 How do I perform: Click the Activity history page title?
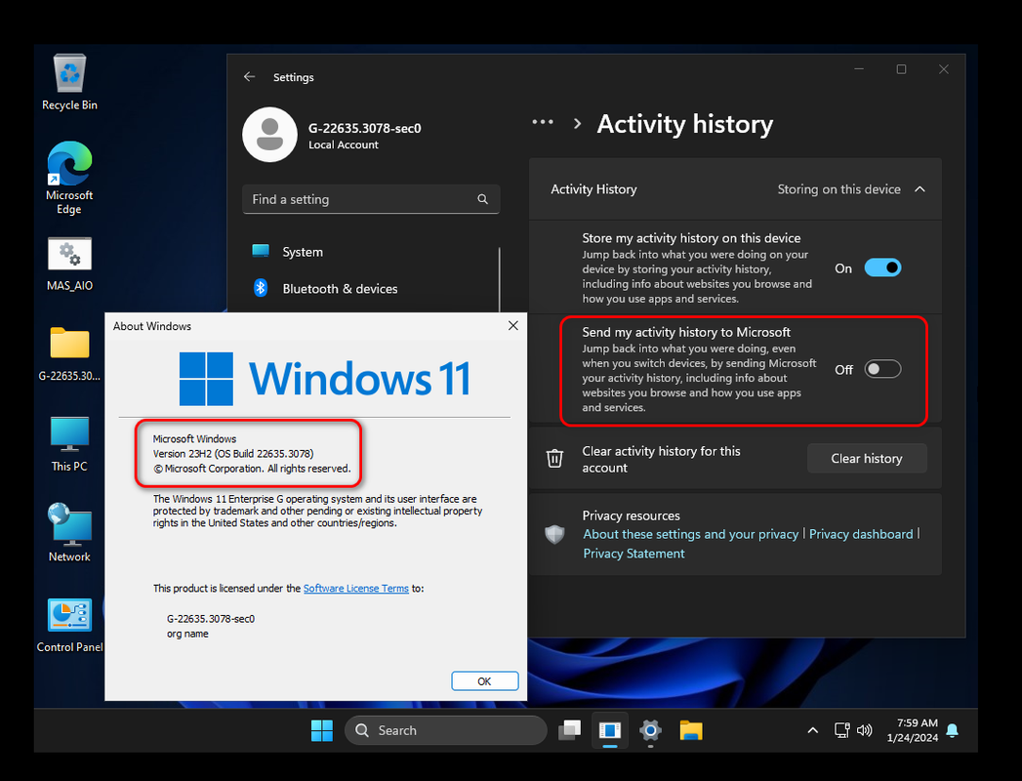tap(685, 124)
